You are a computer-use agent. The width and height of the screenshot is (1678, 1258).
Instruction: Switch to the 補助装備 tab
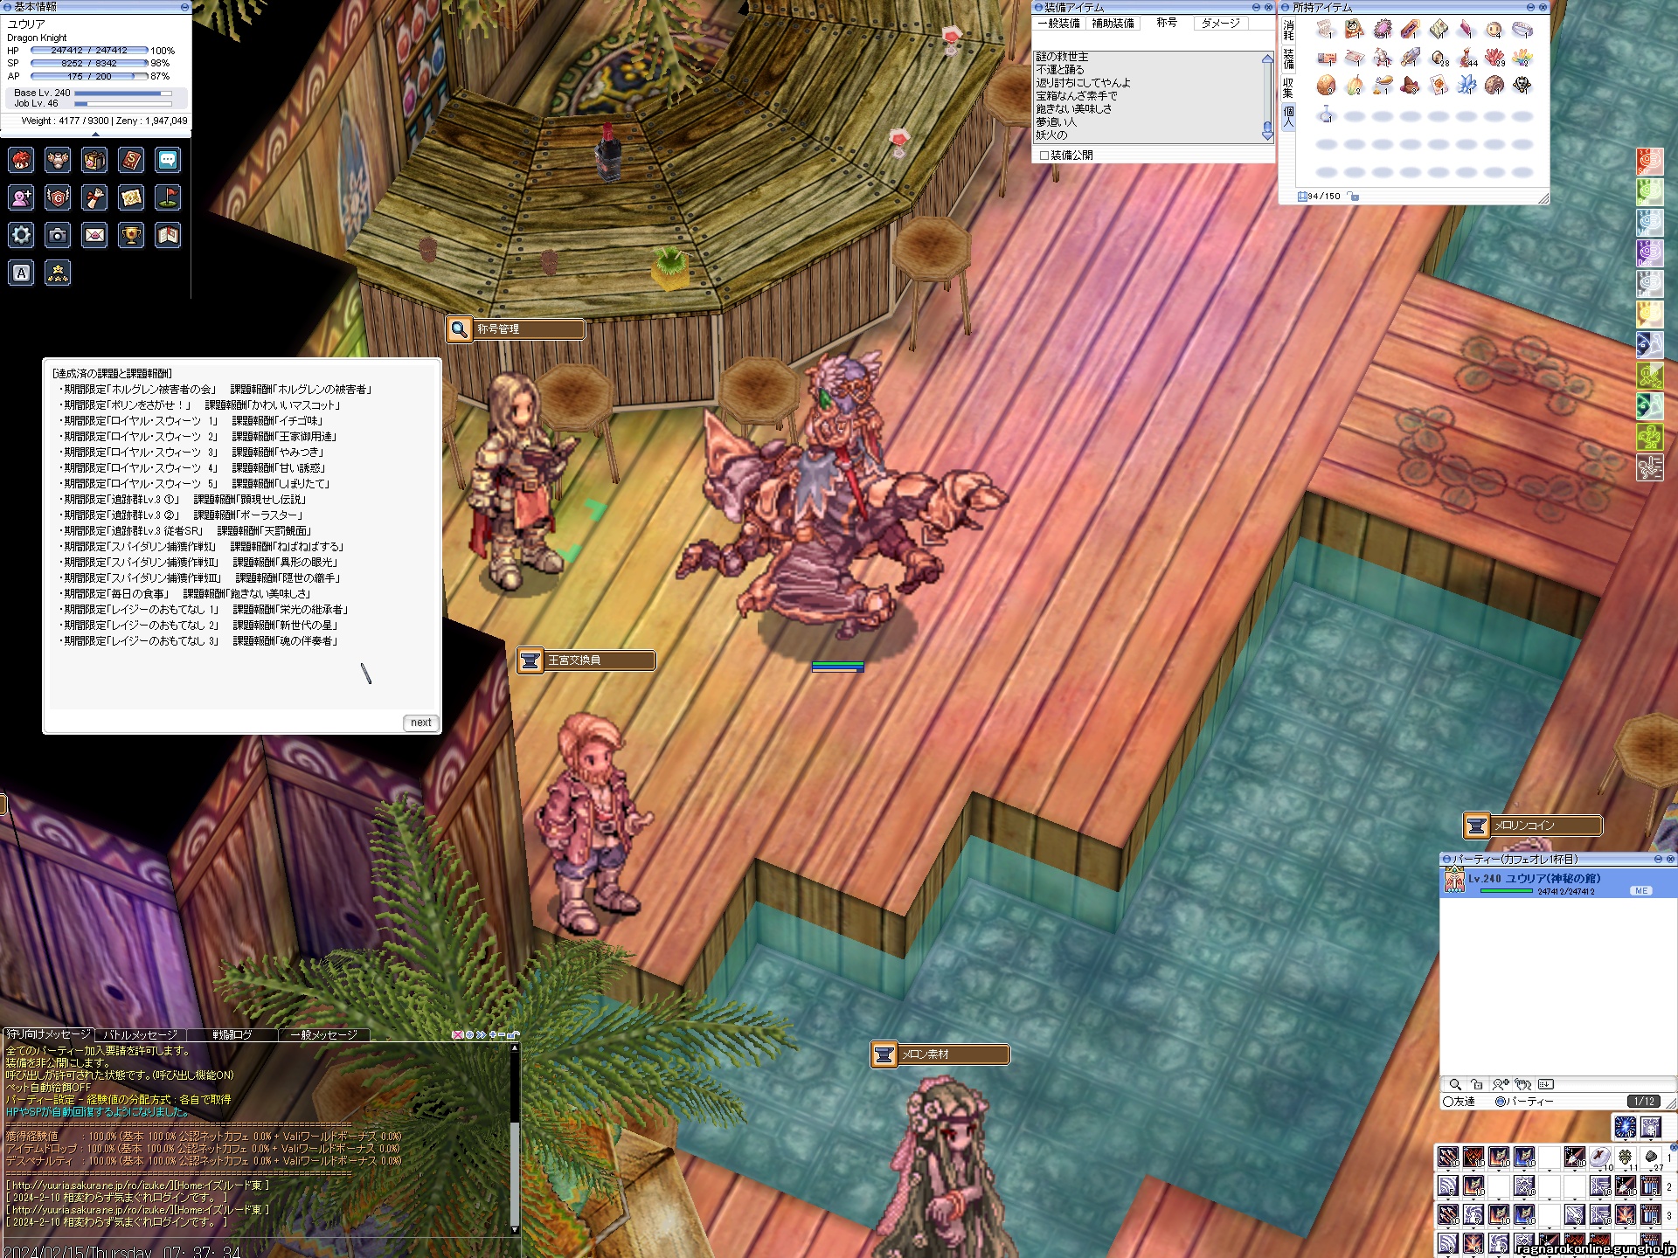point(1113,23)
